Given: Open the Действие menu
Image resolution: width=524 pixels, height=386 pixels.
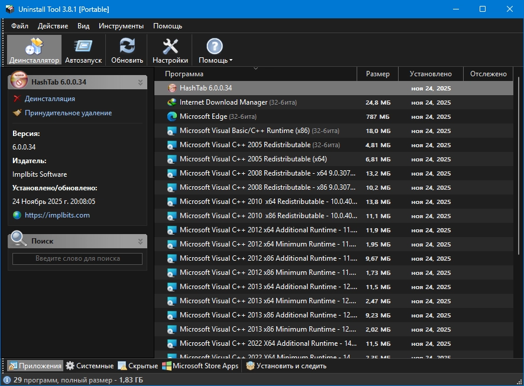Looking at the screenshot, I should click(53, 26).
